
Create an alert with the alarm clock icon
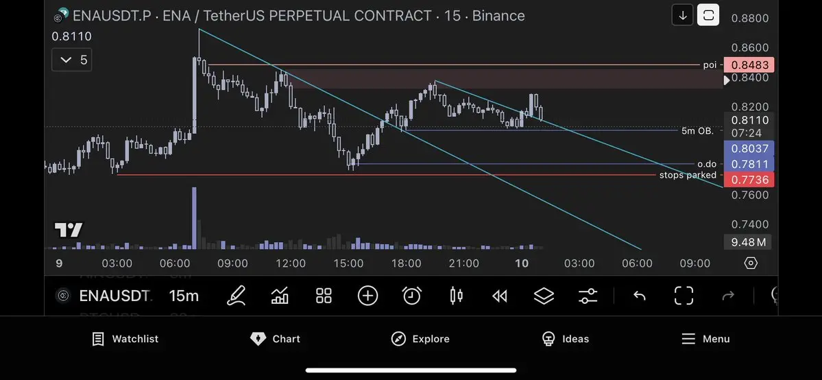pos(411,296)
